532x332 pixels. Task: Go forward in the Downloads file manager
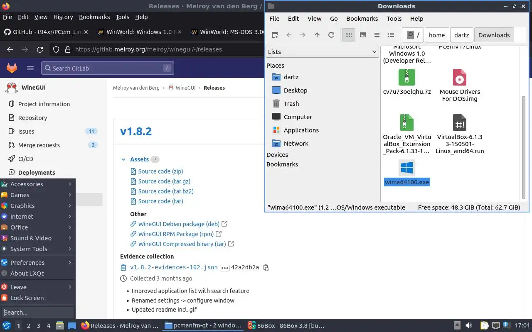pyautogui.click(x=303, y=35)
